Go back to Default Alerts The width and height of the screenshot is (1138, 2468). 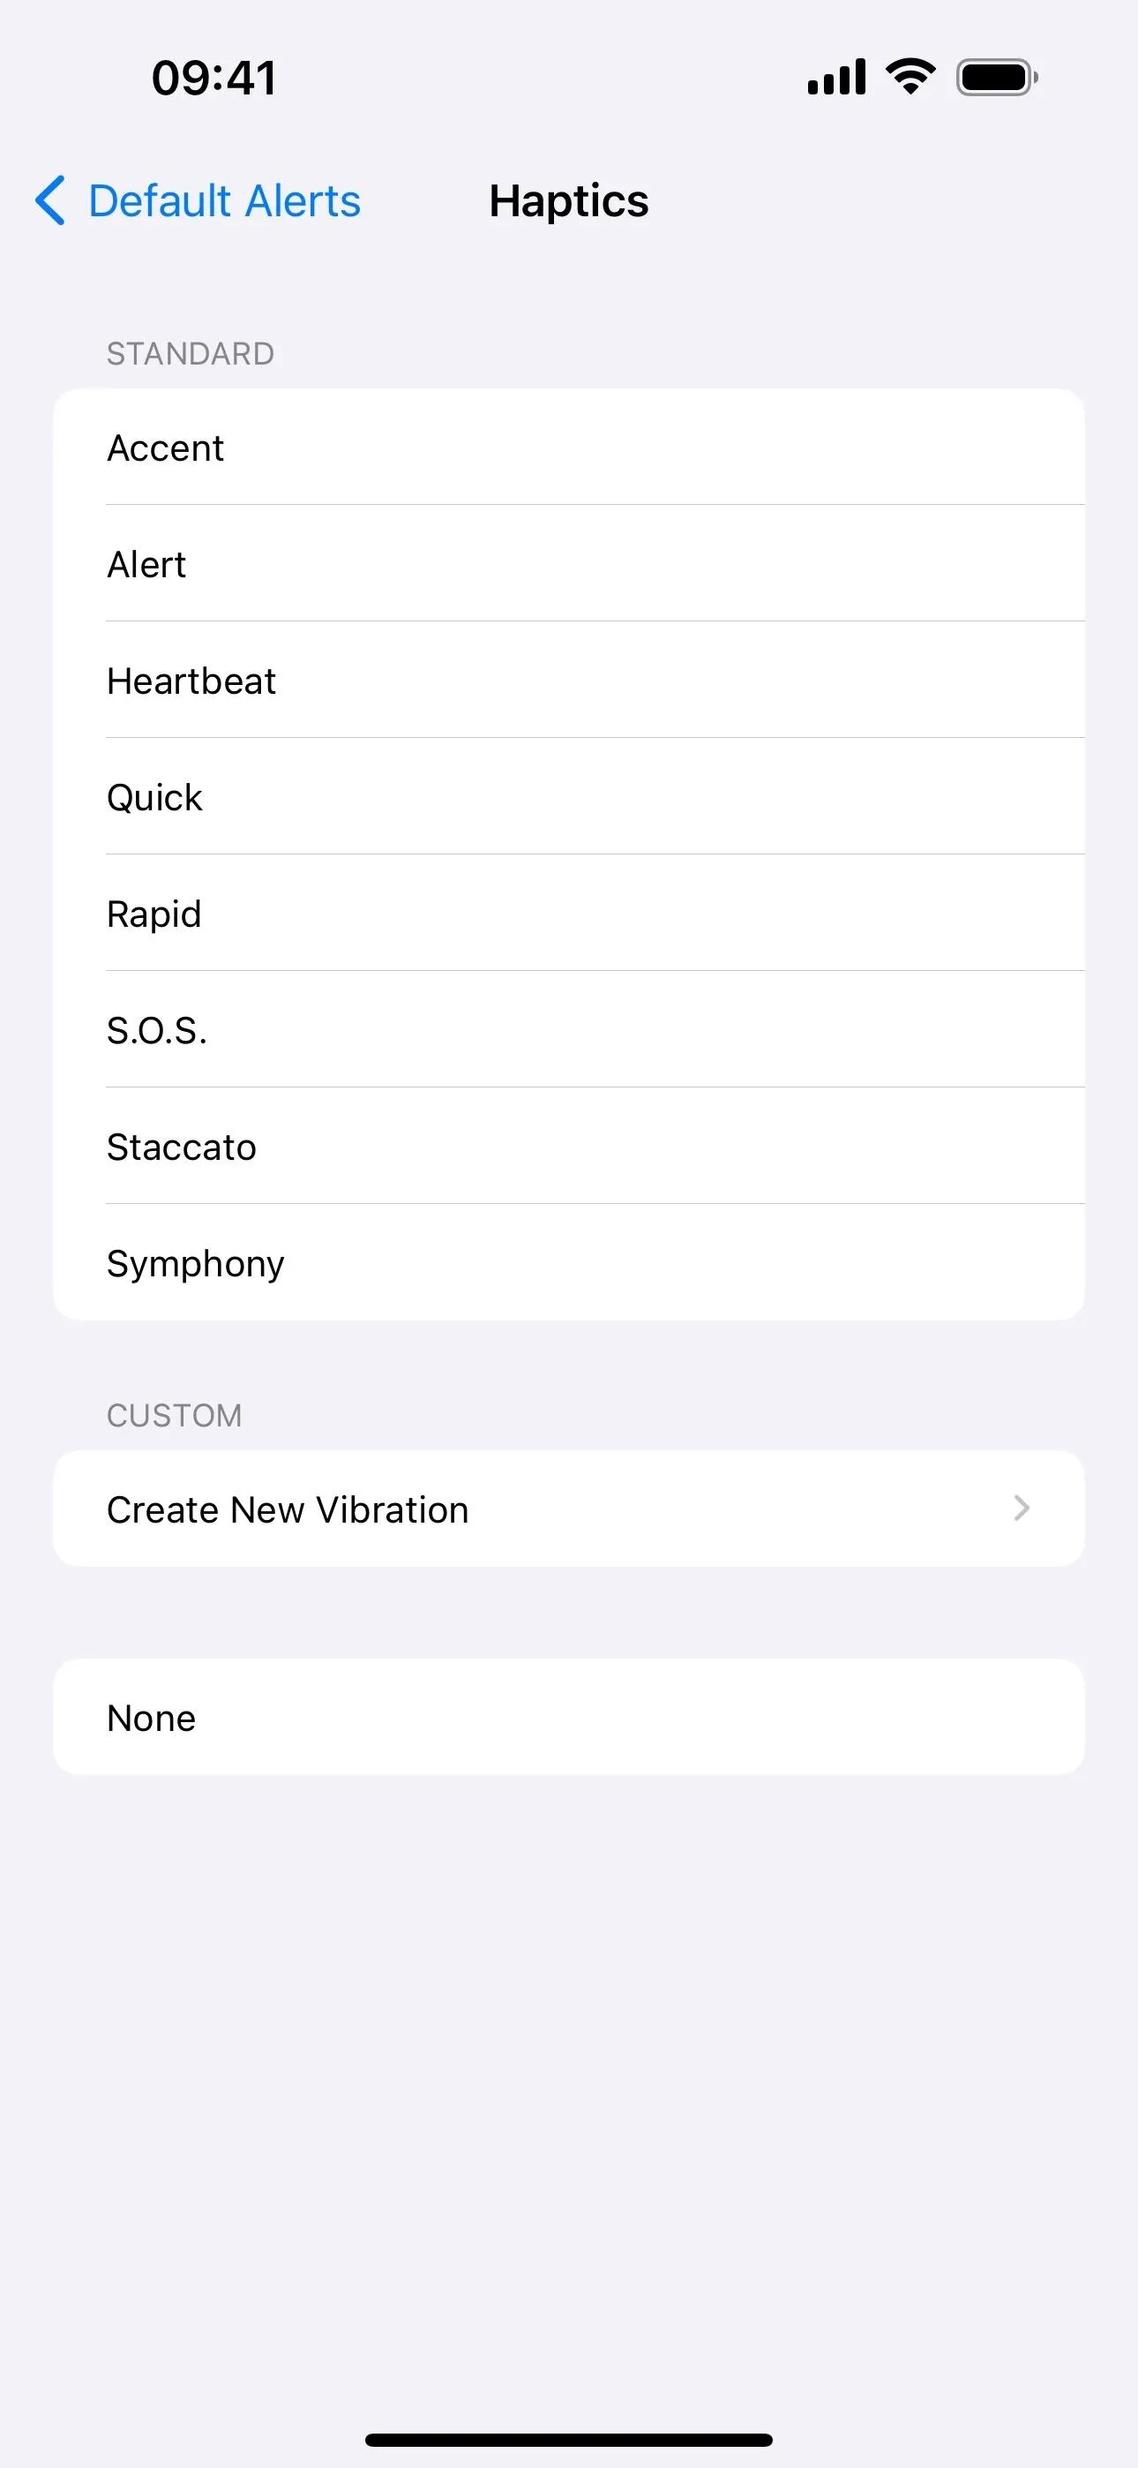(224, 201)
